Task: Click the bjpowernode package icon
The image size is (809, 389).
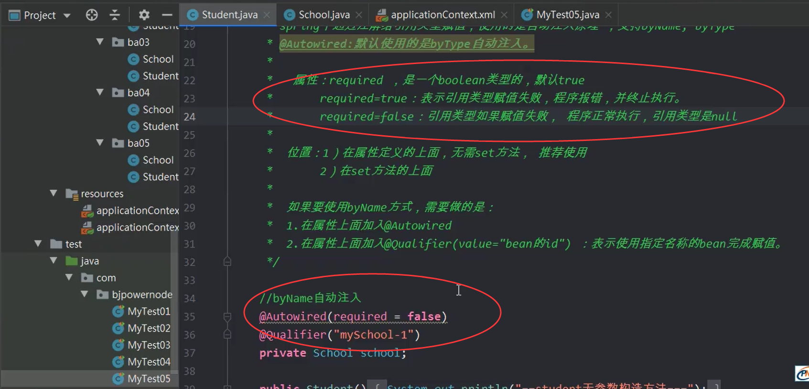Action: (x=103, y=294)
